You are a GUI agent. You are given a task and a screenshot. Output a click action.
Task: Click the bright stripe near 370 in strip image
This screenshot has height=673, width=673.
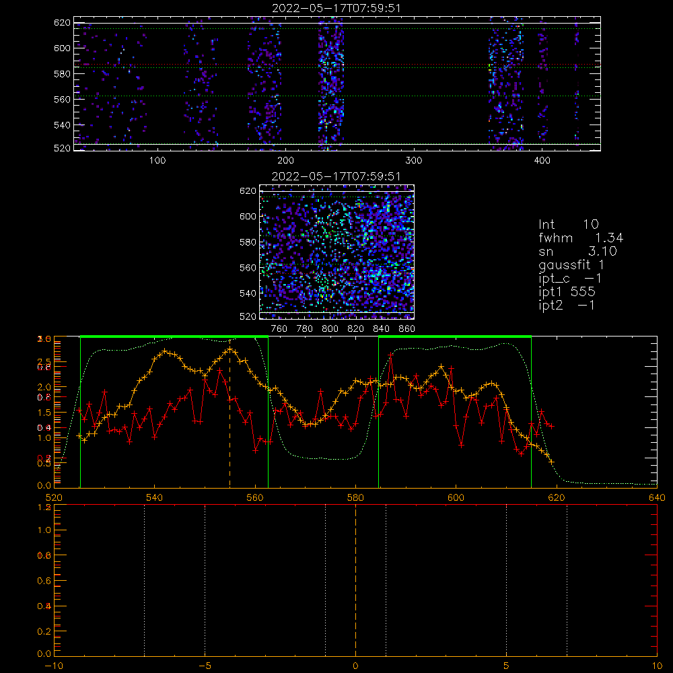[x=506, y=83]
